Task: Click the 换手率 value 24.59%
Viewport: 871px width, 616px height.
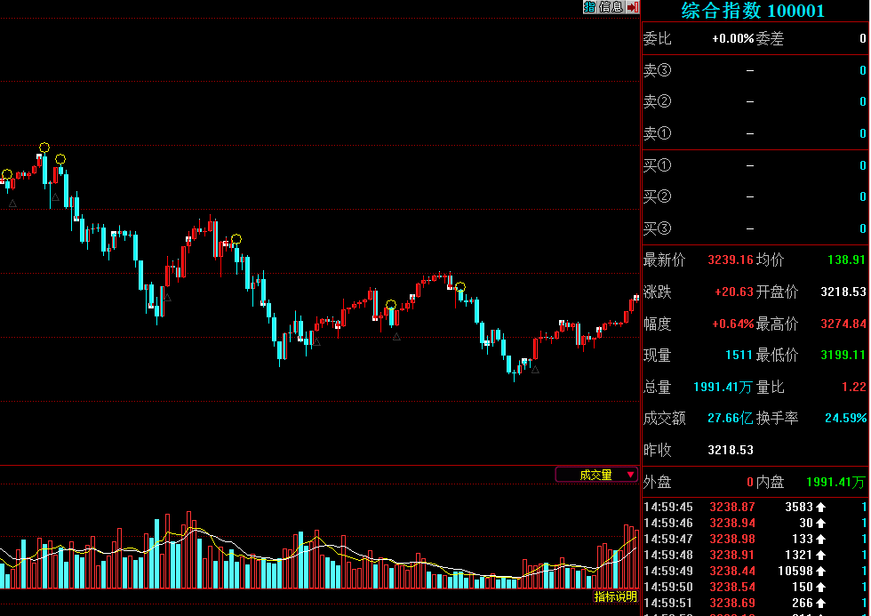Action: click(845, 419)
